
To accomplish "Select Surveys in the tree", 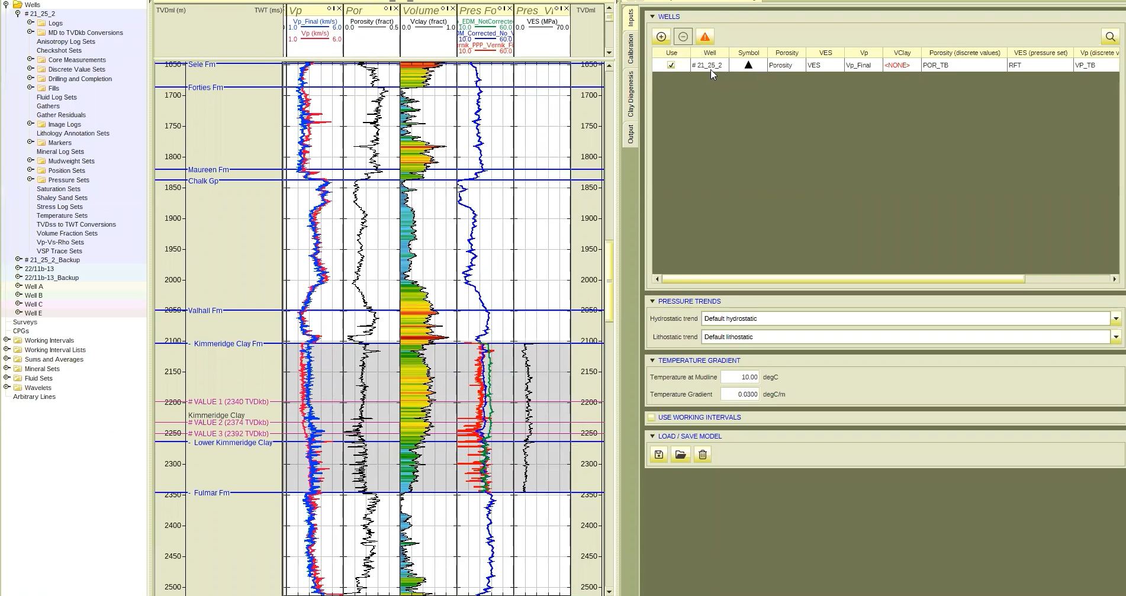I will [25, 322].
